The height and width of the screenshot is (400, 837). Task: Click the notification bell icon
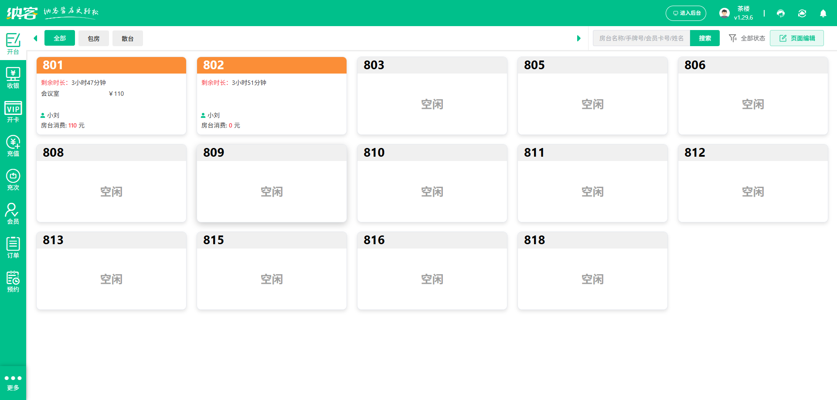pos(823,13)
